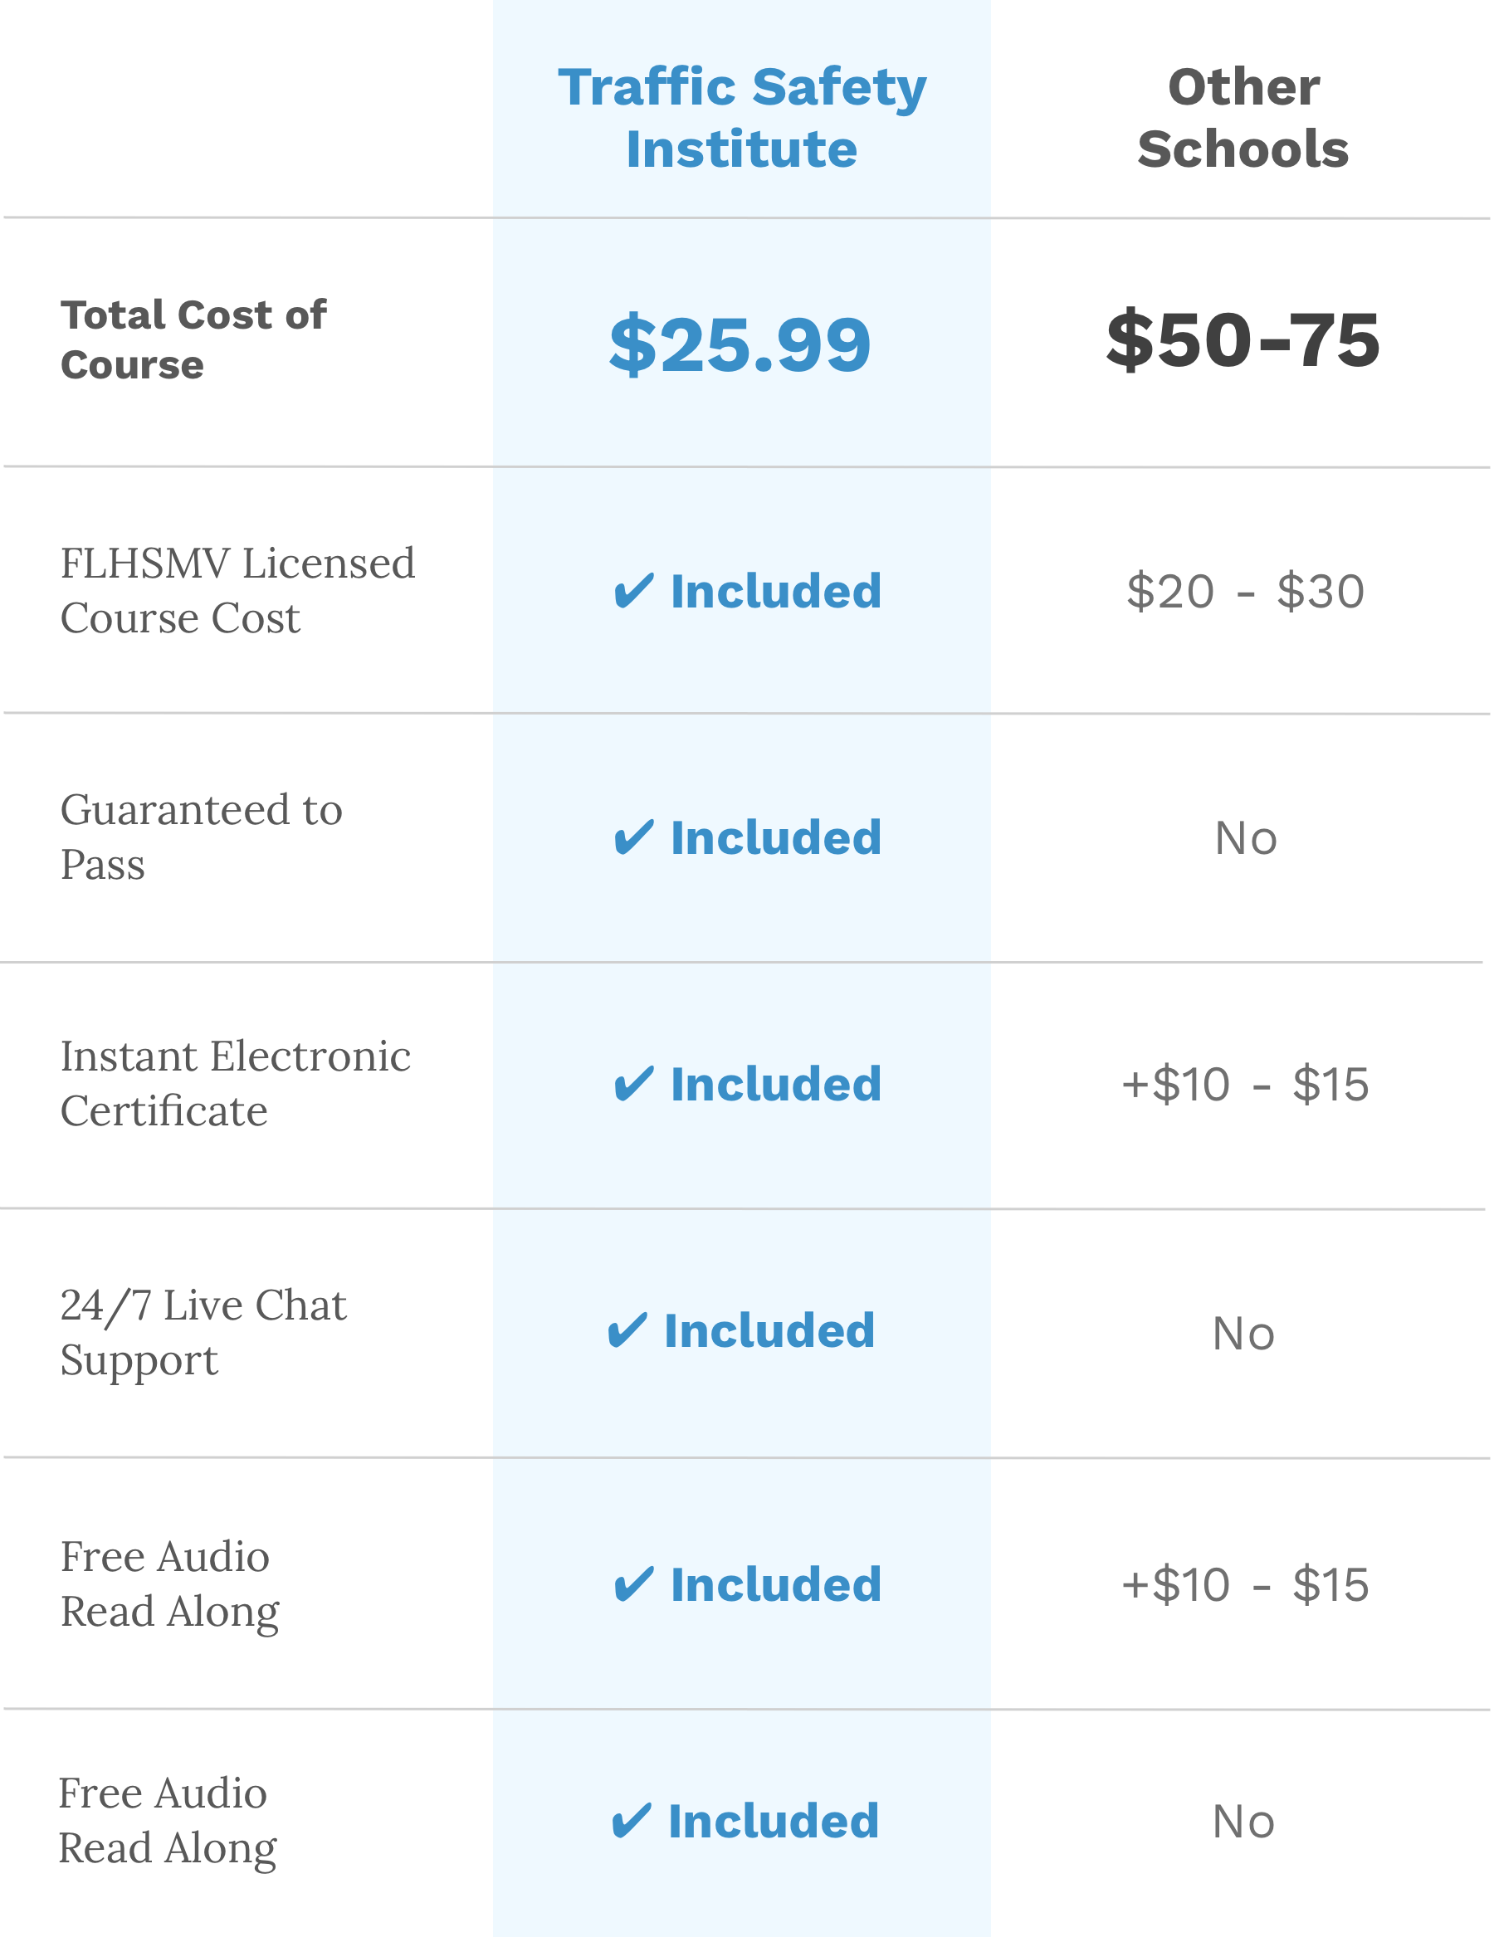
Task: Click the FLHSMV Licensed Course Cost label
Action: 237,591
